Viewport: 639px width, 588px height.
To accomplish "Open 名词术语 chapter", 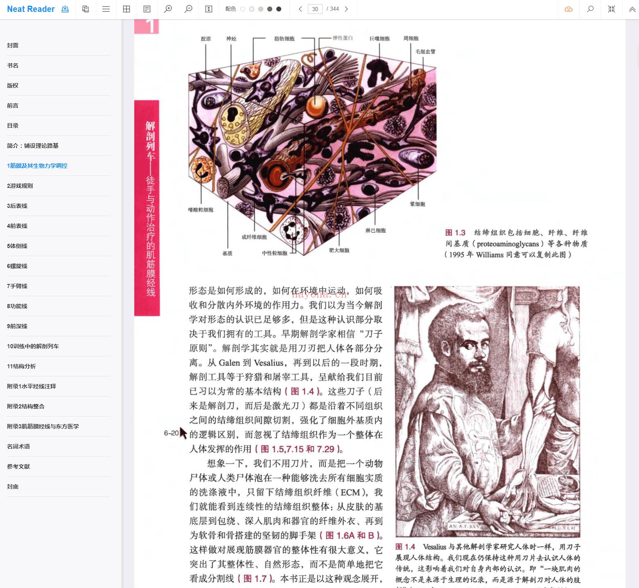I will click(59, 446).
